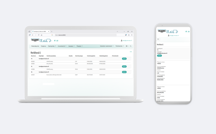Viewport: 216px width, 134px height.
Task: Expand the gear settings dropdown in navbar
Action: 127,46
